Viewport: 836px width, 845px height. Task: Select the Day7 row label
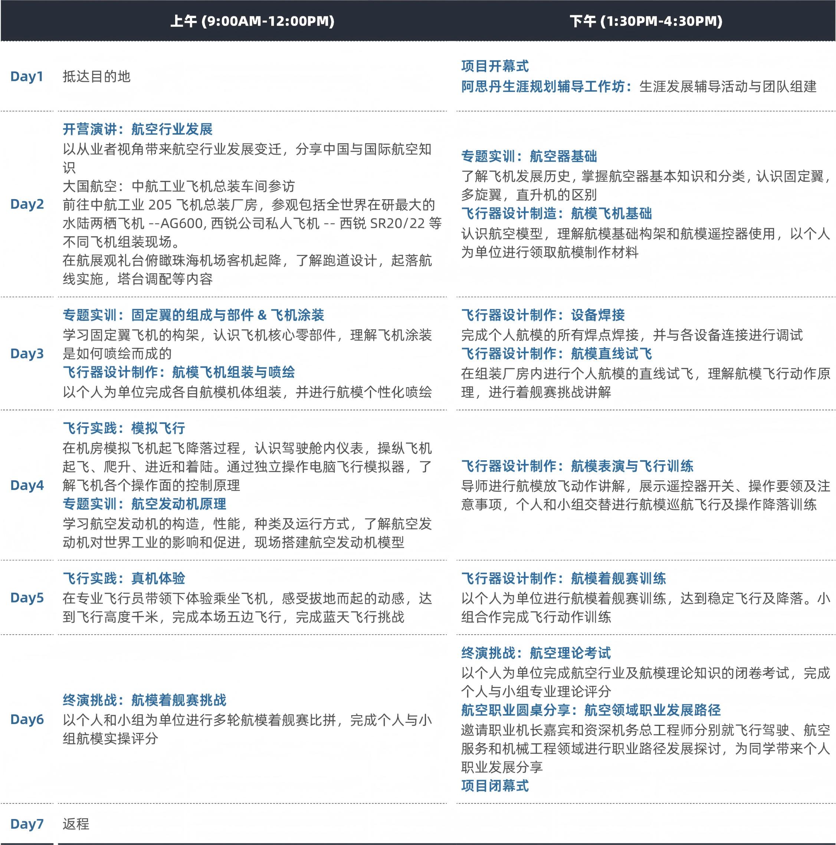pos(27,824)
